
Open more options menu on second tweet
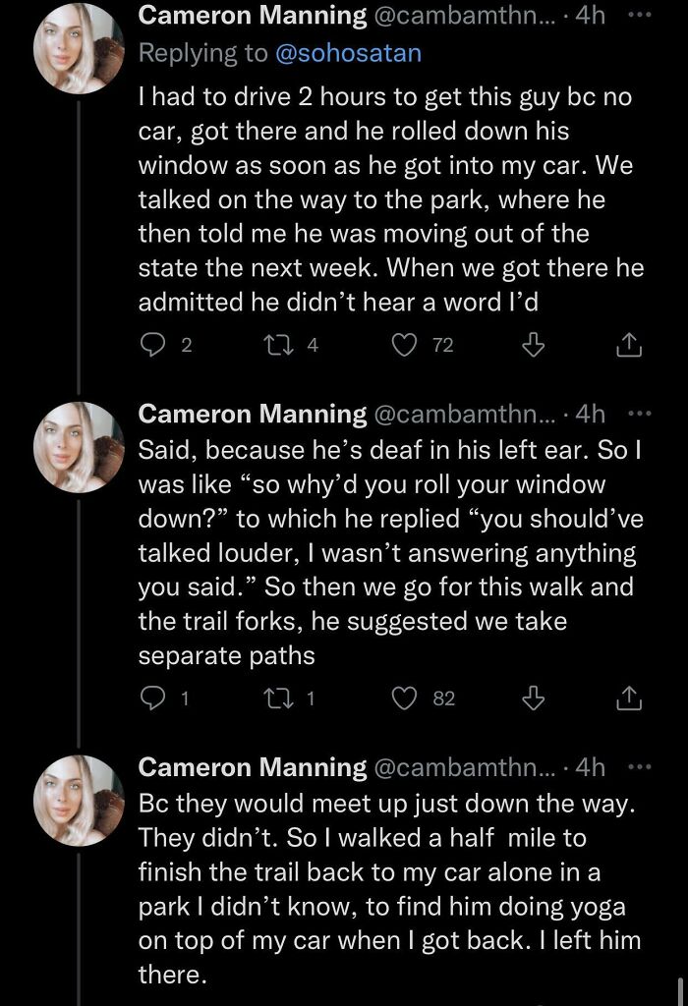click(639, 413)
